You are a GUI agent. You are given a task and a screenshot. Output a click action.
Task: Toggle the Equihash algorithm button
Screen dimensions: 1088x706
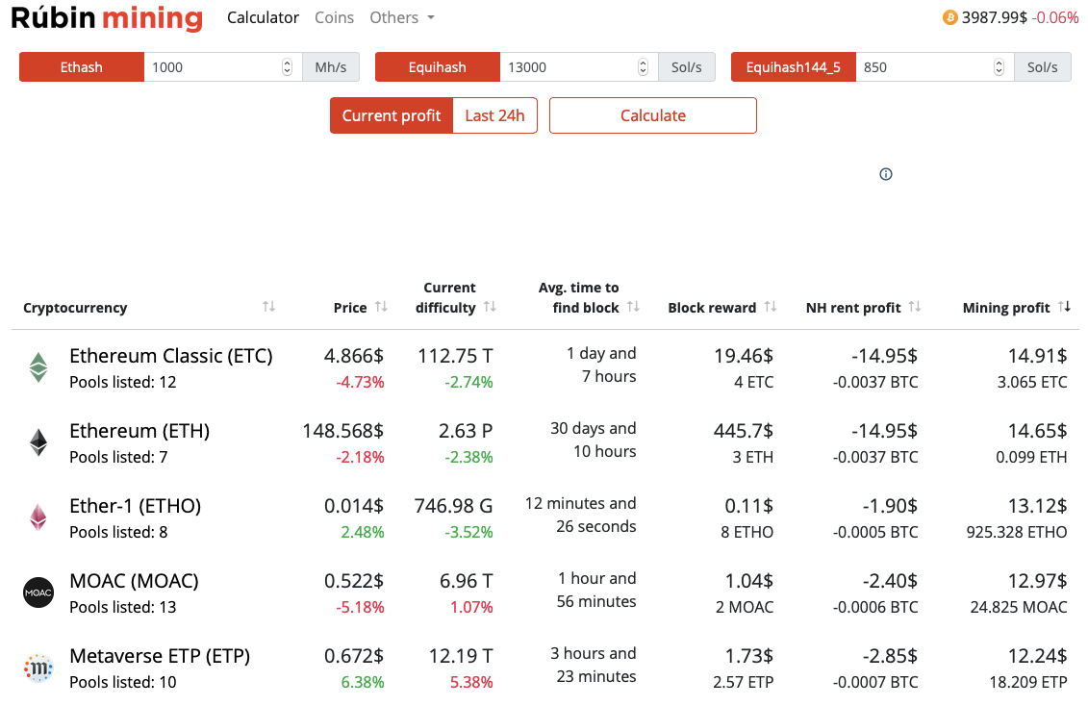coord(437,67)
